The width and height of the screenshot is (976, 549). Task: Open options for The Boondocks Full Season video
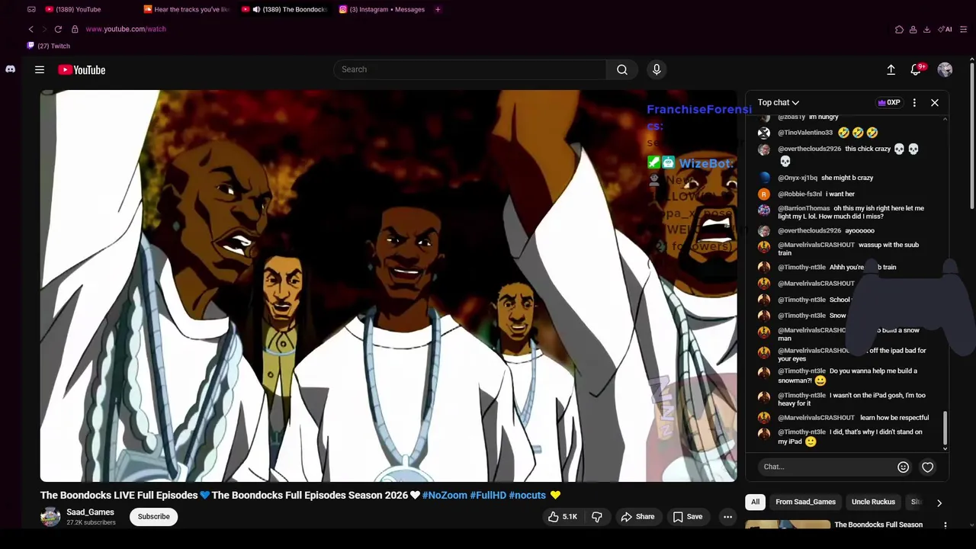coord(945,525)
